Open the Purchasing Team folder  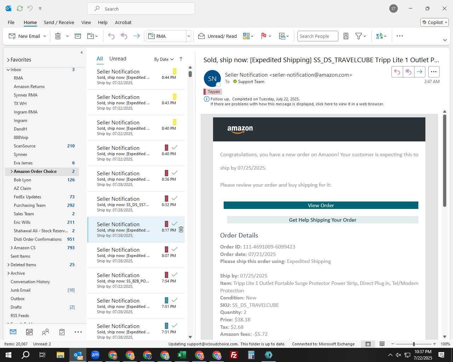point(30,205)
